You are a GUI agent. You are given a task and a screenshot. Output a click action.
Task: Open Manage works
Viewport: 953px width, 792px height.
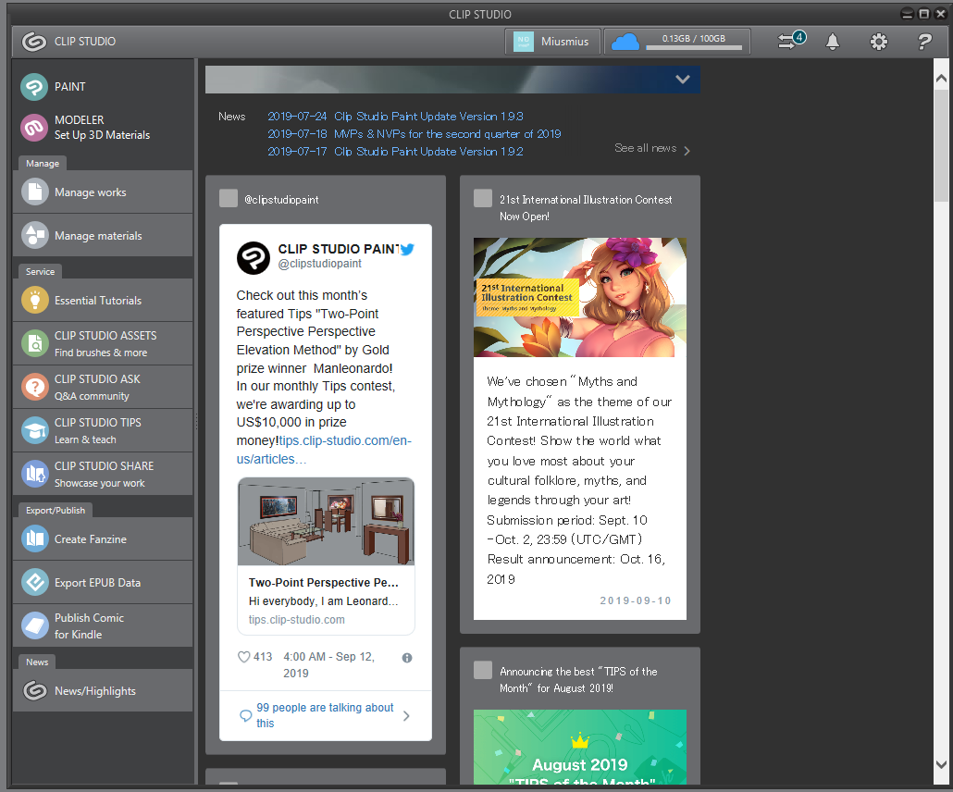pyautogui.click(x=102, y=192)
